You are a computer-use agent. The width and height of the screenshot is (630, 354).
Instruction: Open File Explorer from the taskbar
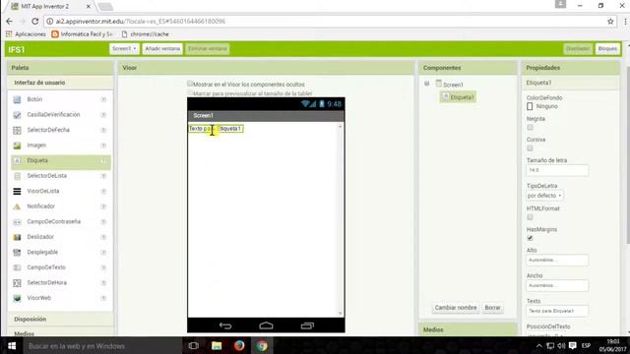pyautogui.click(x=217, y=345)
